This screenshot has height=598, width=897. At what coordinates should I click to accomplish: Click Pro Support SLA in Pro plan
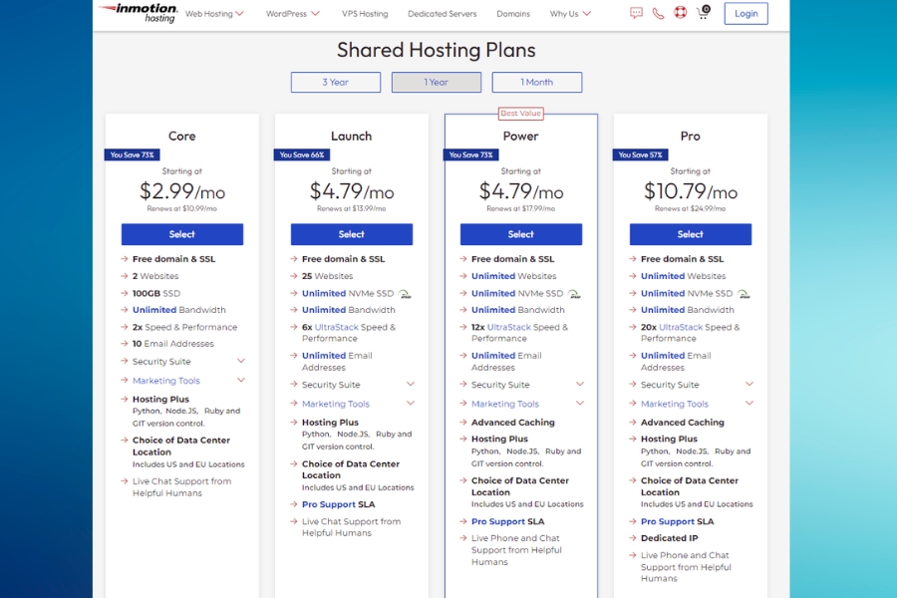pyautogui.click(x=677, y=521)
